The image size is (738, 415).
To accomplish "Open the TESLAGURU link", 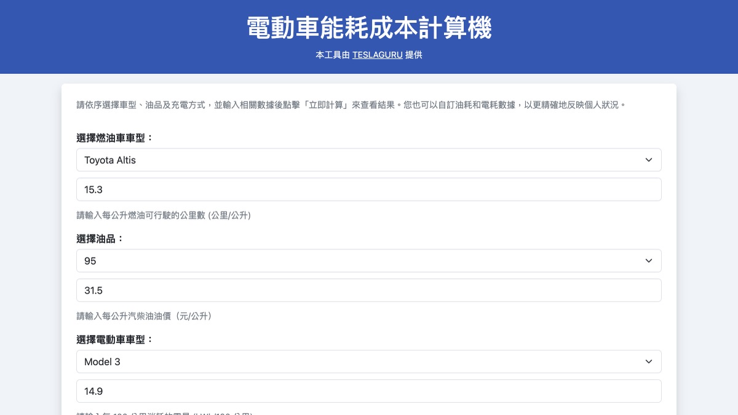I will (378, 55).
